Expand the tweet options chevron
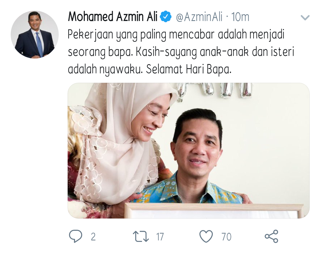Image resolution: width=320 pixels, height=254 pixels. pyautogui.click(x=305, y=17)
